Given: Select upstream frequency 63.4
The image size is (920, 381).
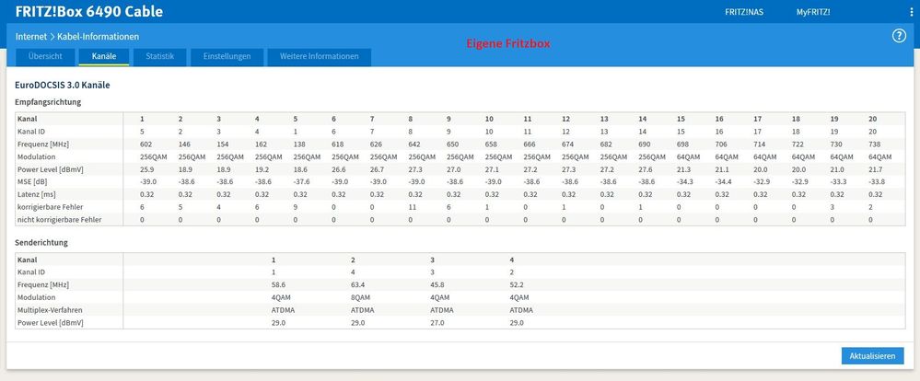Looking at the screenshot, I should 358,285.
